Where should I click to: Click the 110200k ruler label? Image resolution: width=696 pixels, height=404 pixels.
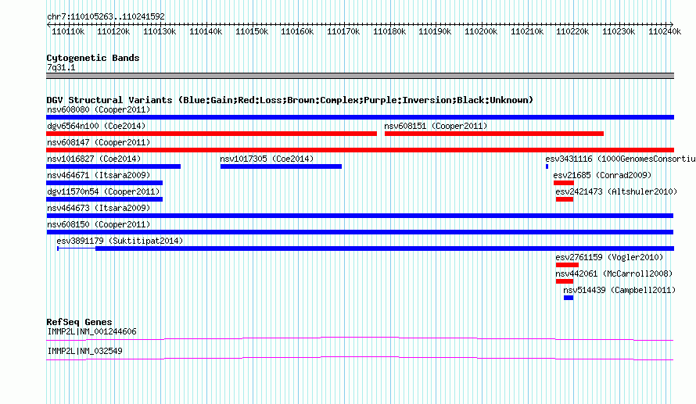tap(481, 31)
